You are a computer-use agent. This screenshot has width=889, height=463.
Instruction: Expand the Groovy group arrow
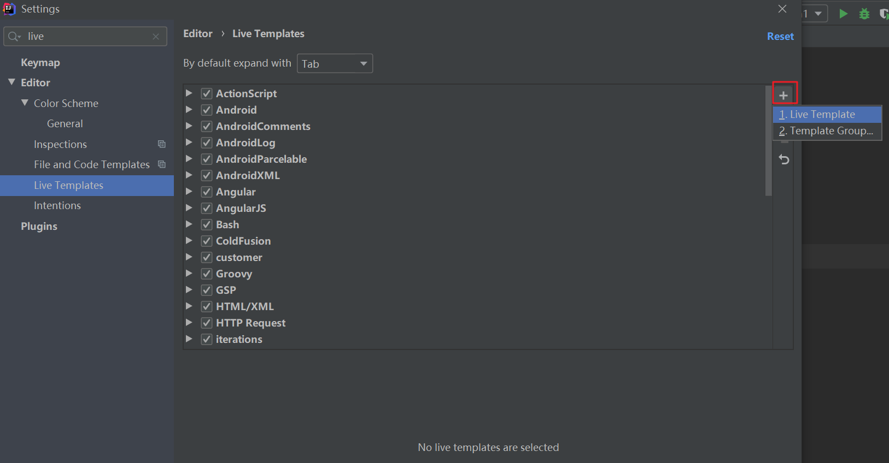[189, 273]
